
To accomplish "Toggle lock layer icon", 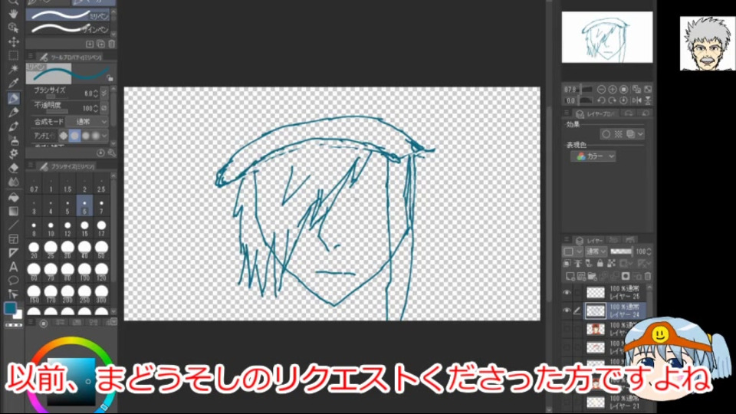I will click(x=600, y=264).
